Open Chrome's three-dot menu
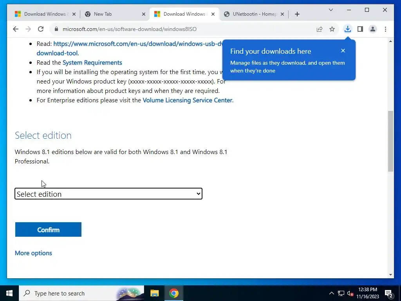This screenshot has width=401, height=301. [385, 29]
